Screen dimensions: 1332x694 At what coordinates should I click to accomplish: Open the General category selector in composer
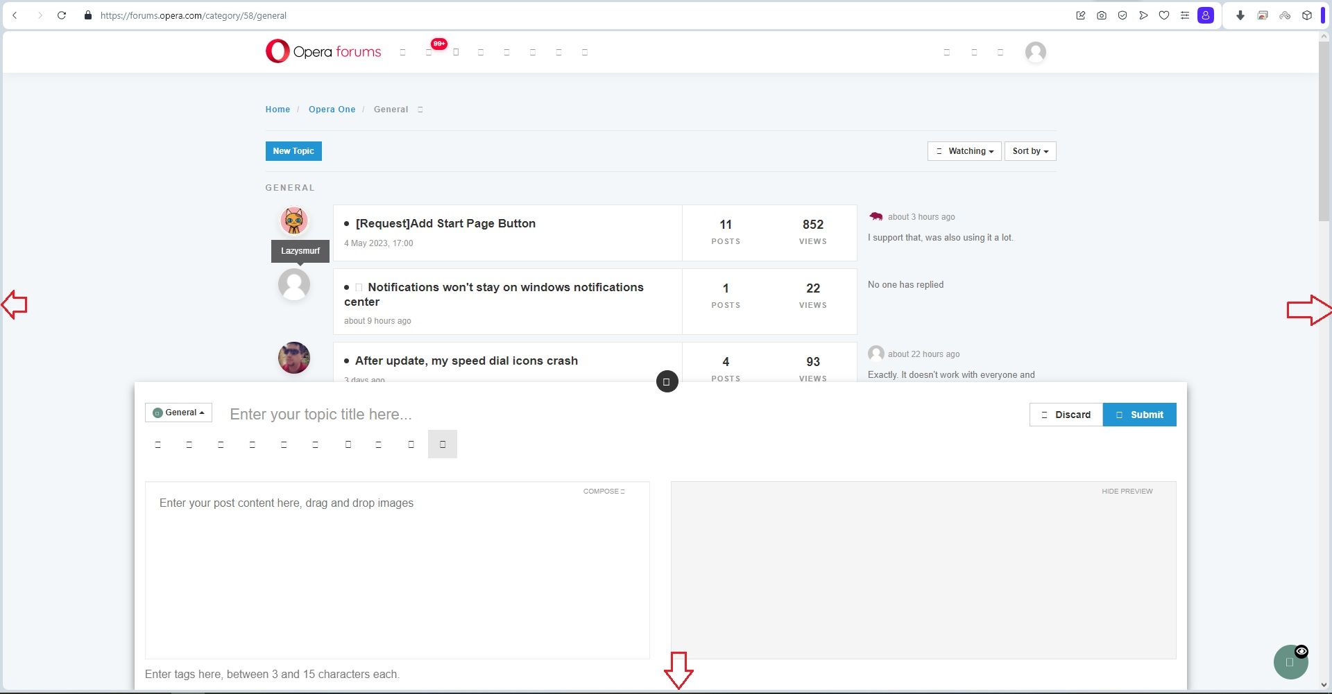pos(178,413)
